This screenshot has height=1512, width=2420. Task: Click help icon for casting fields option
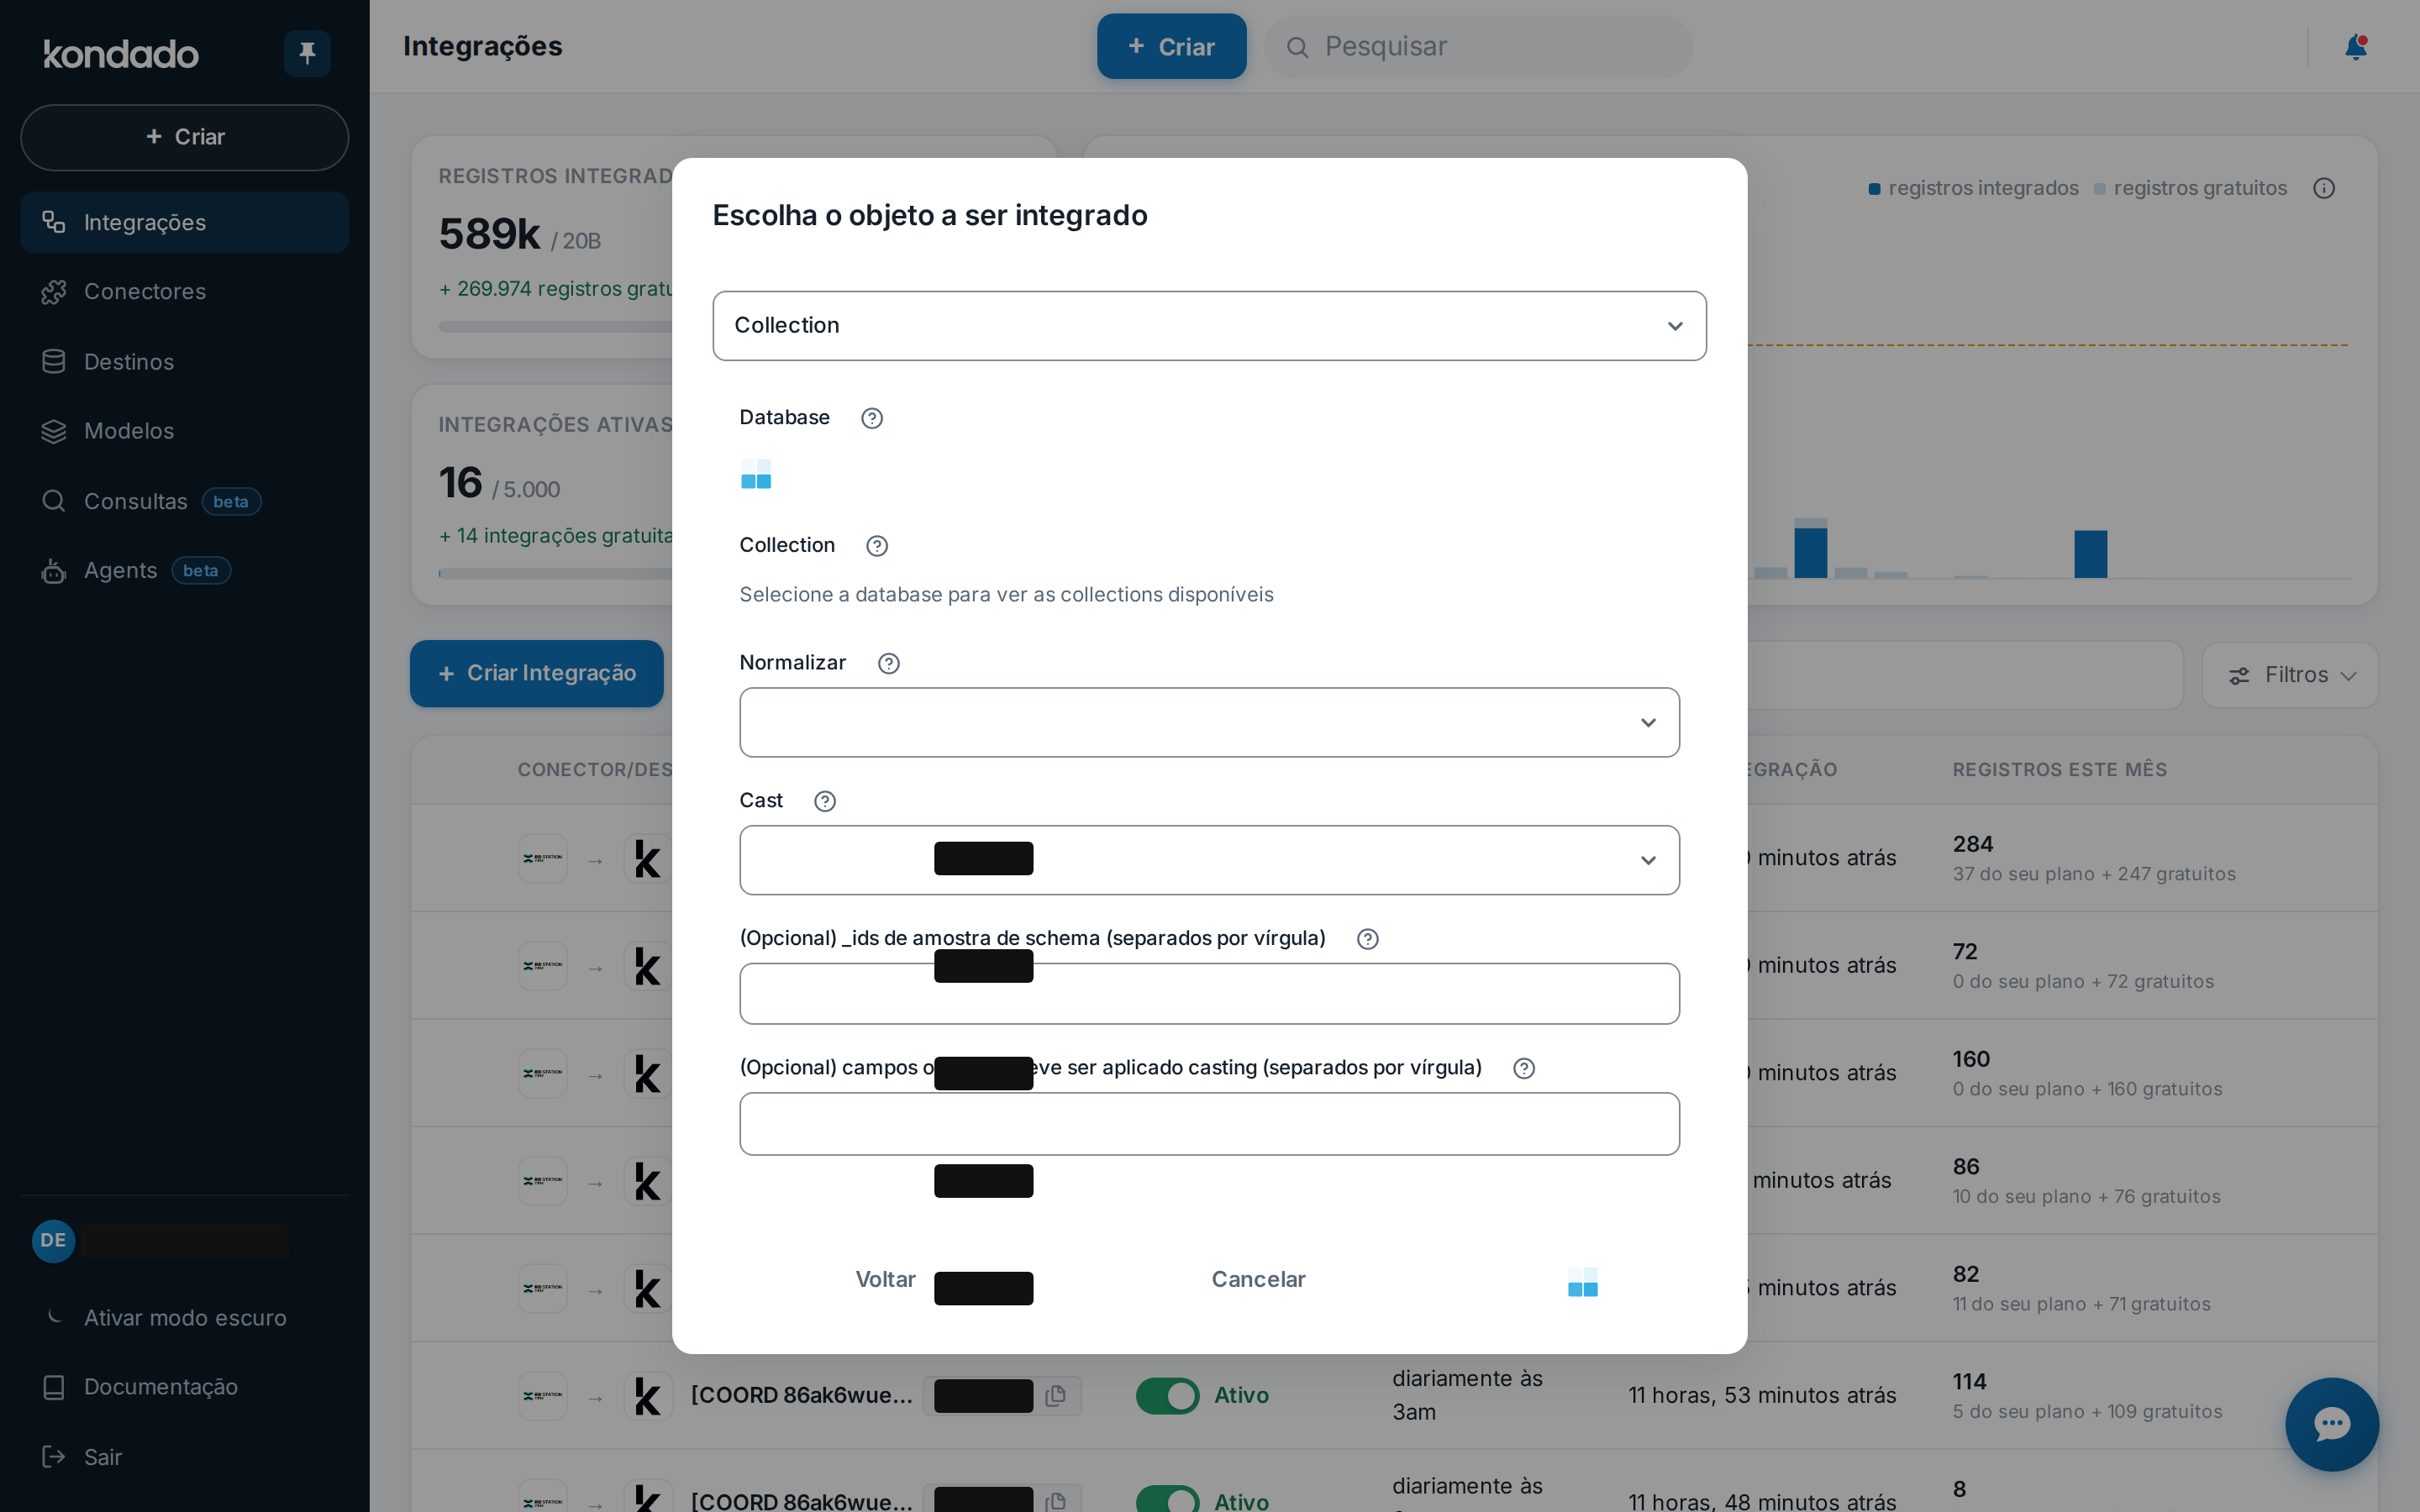[1524, 1068]
